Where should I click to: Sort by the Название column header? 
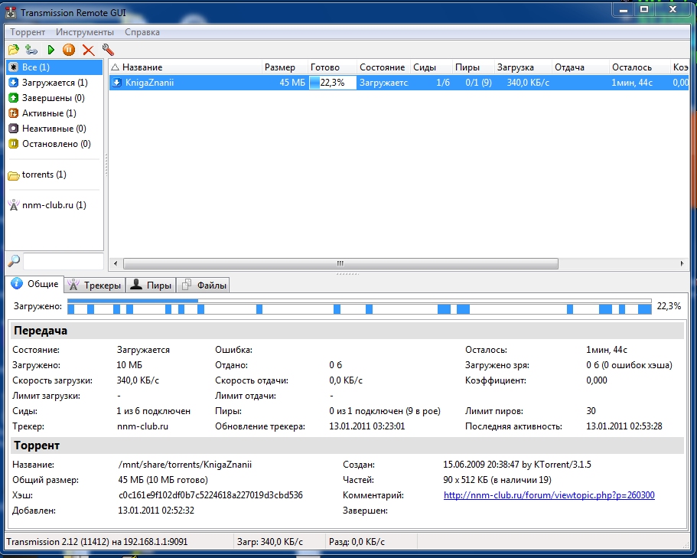tap(186, 67)
